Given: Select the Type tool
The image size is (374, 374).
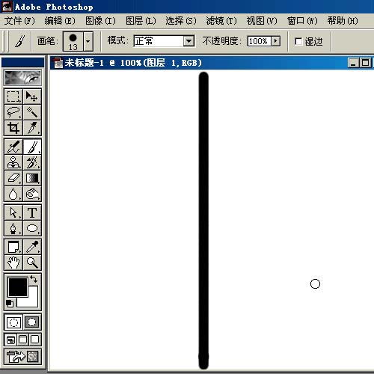Looking at the screenshot, I should pyautogui.click(x=32, y=212).
